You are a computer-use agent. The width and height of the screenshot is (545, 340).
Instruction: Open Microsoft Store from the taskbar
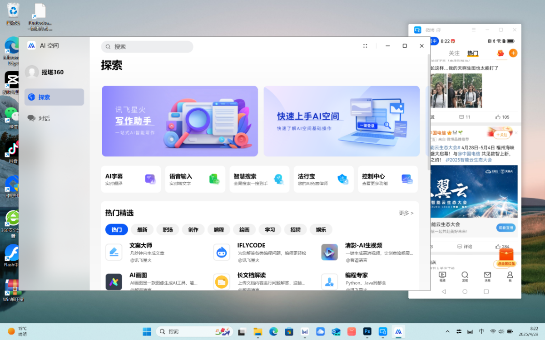click(x=289, y=331)
